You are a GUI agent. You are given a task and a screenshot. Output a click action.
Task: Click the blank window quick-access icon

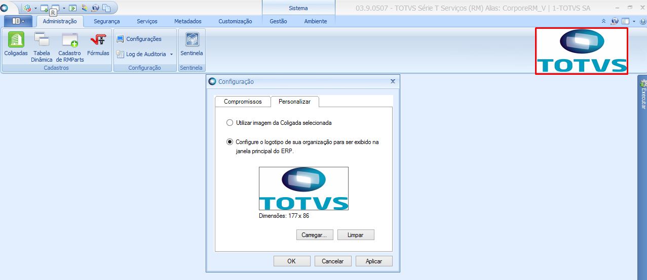(56, 8)
